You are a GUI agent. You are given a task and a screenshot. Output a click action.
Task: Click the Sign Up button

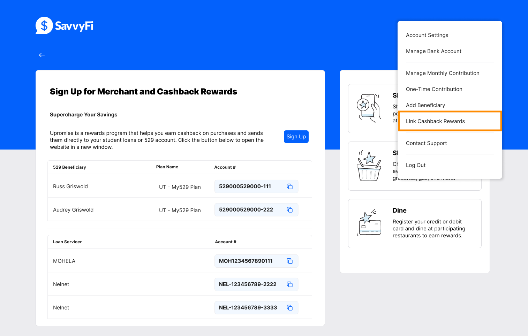296,137
